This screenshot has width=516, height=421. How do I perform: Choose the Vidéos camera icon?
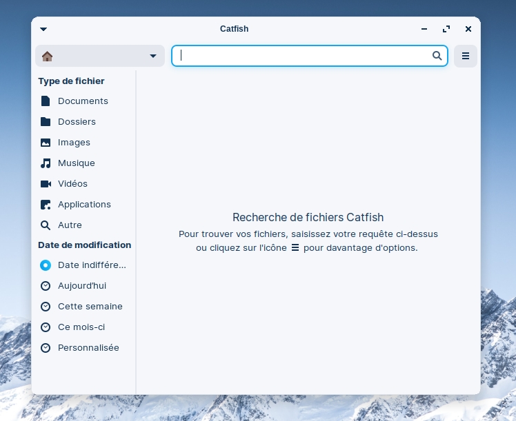(x=46, y=184)
